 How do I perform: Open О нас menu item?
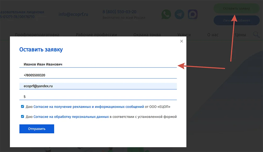click(x=213, y=35)
